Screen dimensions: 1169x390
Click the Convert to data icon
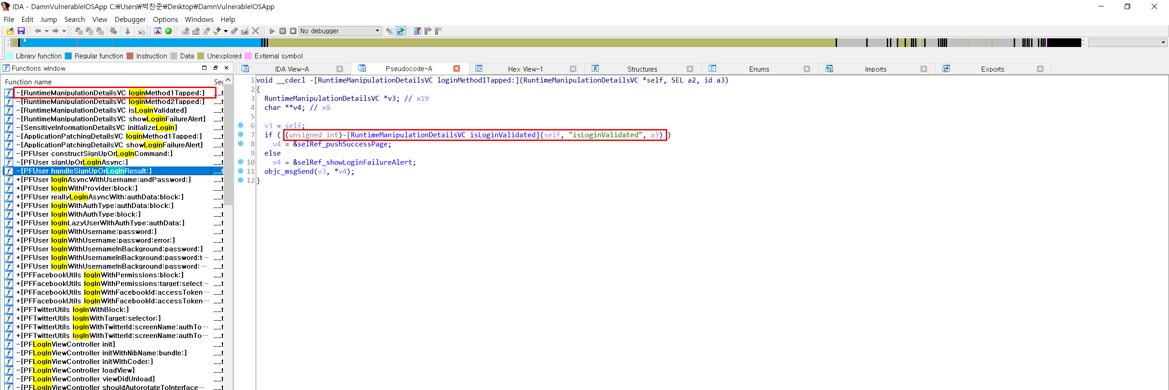[196, 31]
